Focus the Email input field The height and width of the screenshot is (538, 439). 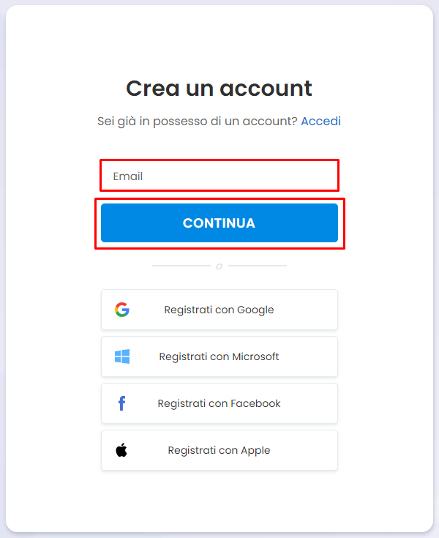[x=219, y=176]
